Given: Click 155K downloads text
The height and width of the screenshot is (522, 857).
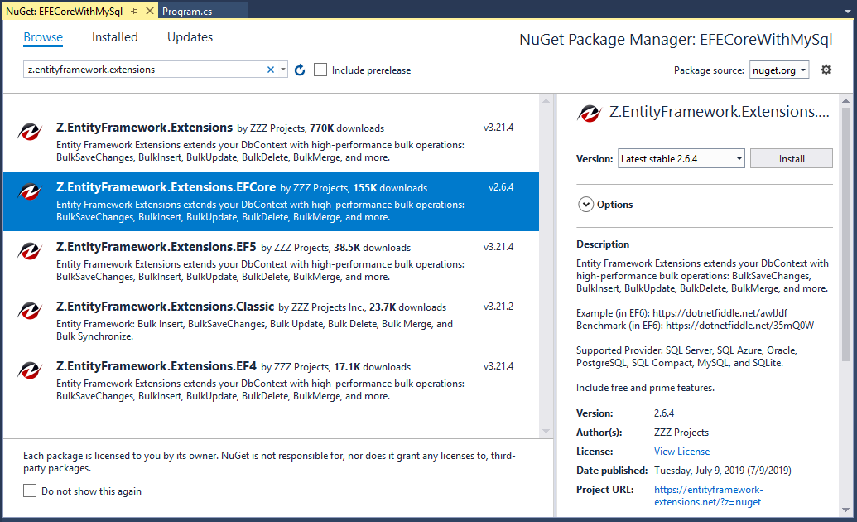Looking at the screenshot, I should click(390, 188).
